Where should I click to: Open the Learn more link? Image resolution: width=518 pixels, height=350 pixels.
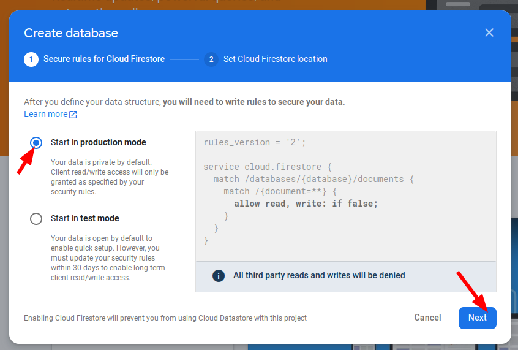tap(45, 114)
